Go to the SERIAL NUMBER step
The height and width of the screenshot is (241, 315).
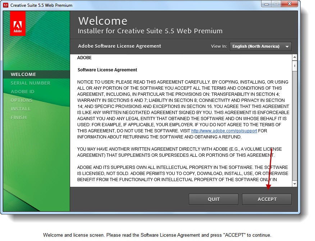pos(30,83)
